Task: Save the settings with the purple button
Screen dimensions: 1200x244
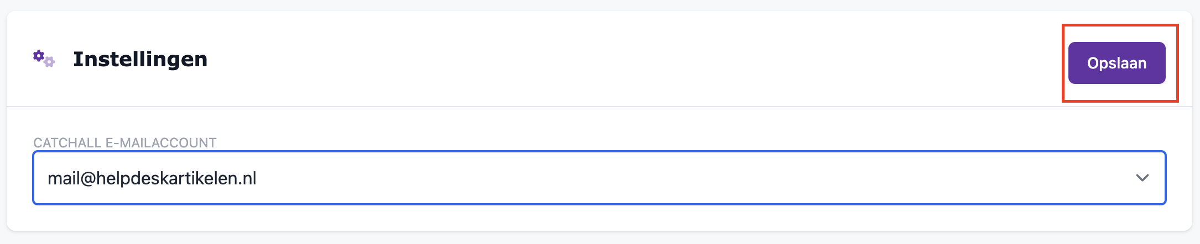Action: tap(1116, 63)
